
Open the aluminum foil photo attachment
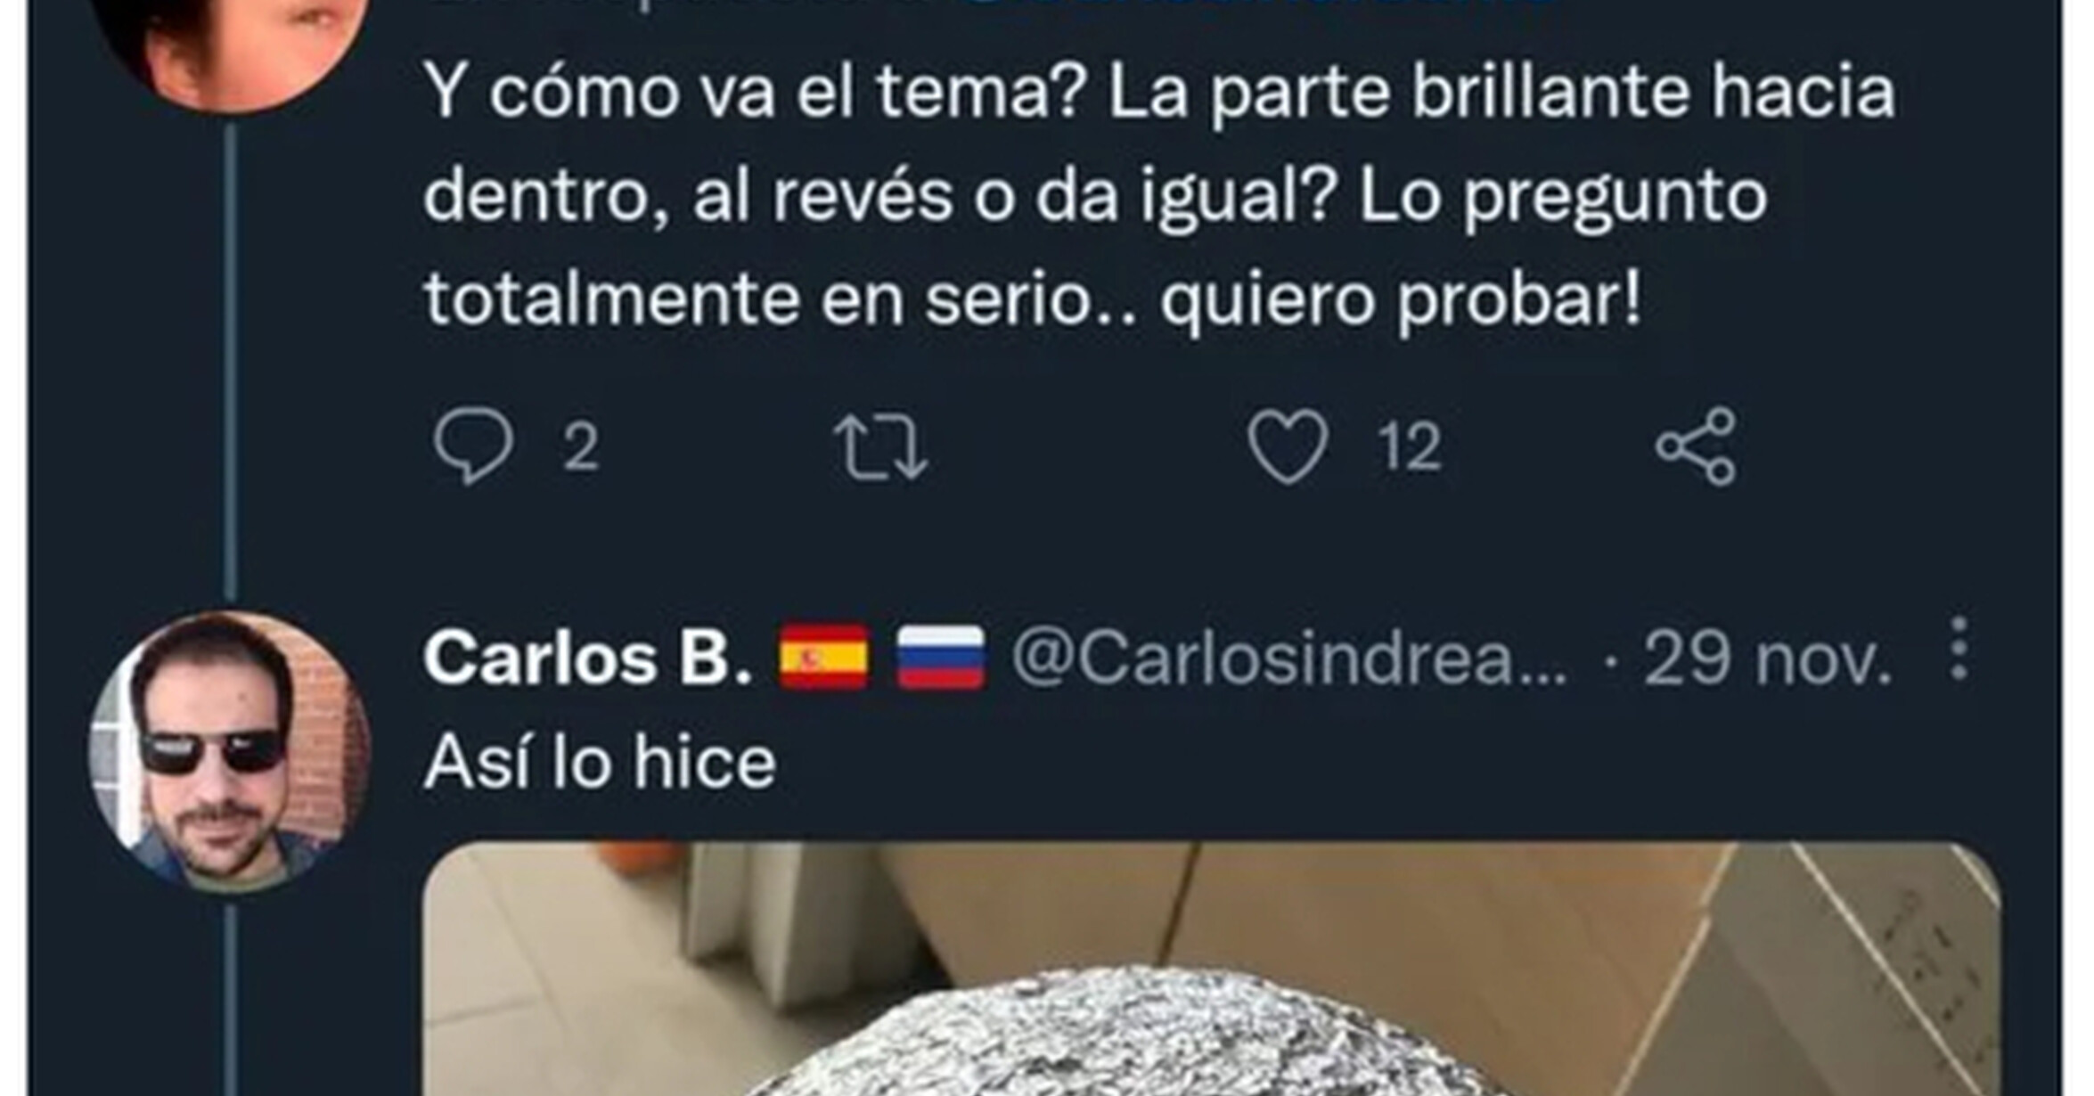pos(1212,969)
